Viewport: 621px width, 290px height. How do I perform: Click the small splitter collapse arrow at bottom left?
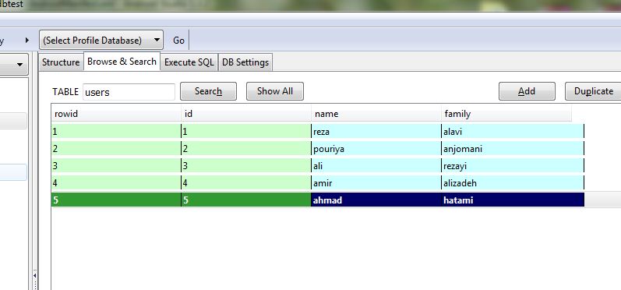[35, 275]
